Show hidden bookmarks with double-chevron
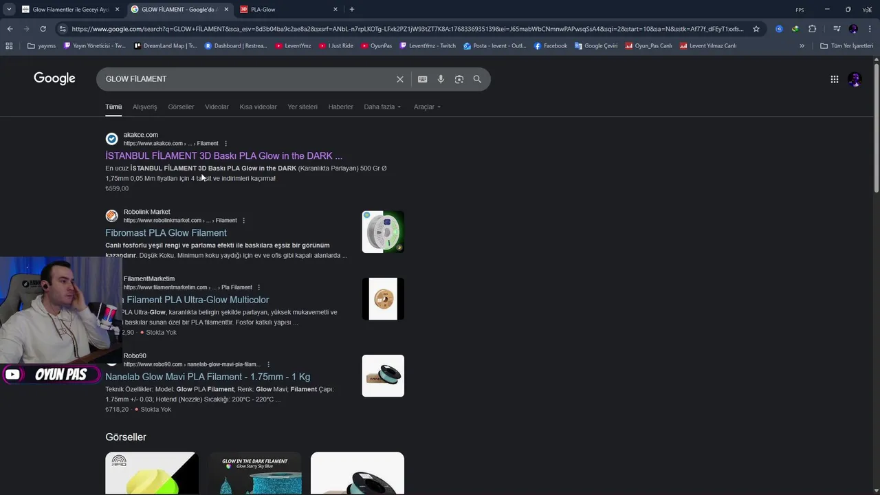Viewport: 880px width, 495px height. coord(802,46)
